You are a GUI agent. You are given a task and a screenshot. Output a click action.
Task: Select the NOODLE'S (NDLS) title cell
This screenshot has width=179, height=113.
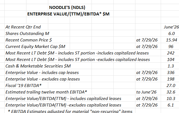[67, 8]
